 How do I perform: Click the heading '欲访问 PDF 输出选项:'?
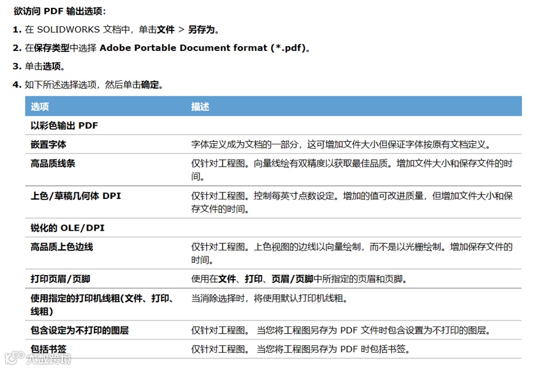(59, 11)
